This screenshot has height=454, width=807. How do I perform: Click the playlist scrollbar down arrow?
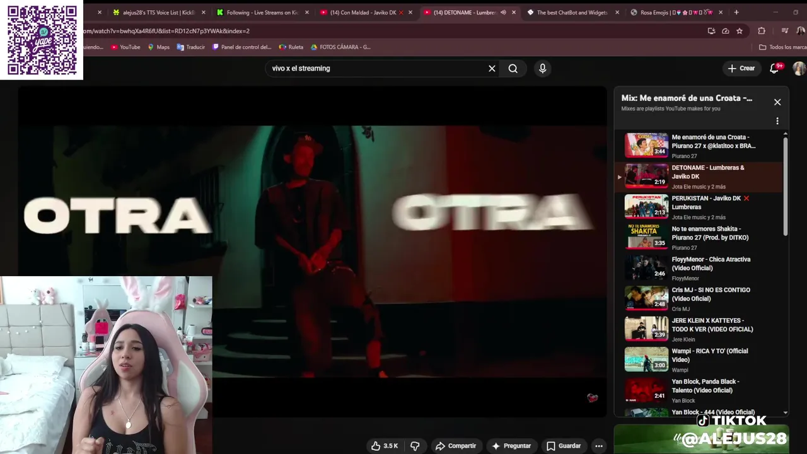click(x=786, y=412)
